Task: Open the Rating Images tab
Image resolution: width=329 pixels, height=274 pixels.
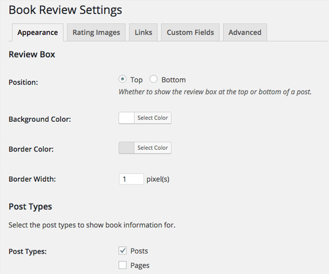Action: point(96,32)
